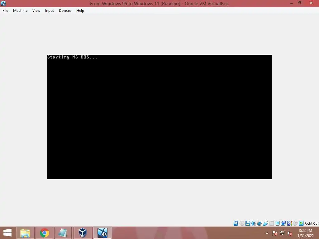Open the File menu

pyautogui.click(x=5, y=11)
